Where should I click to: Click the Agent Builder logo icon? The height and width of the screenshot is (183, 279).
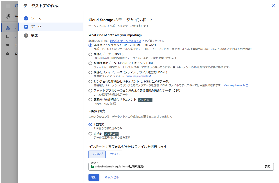pyautogui.click(x=8, y=16)
